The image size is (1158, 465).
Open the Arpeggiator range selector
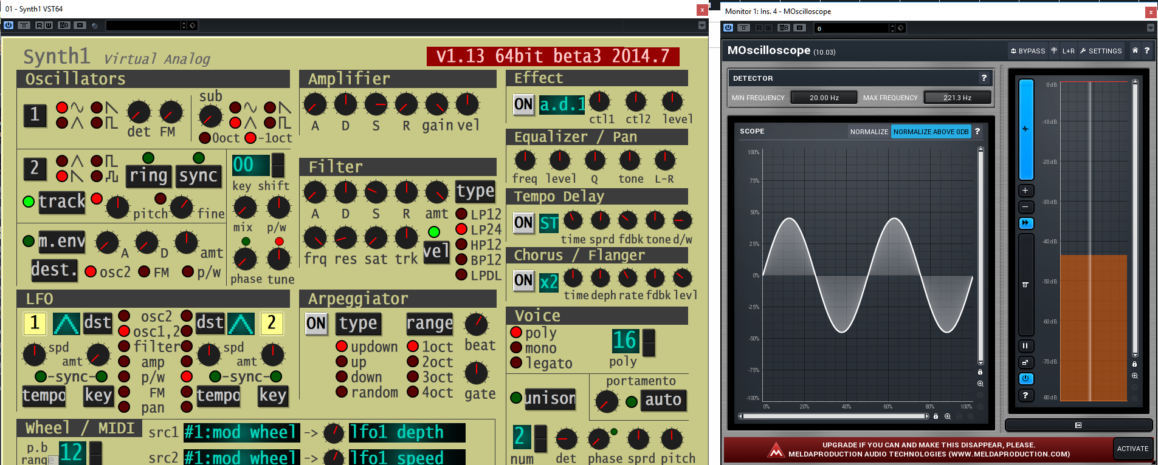(x=429, y=324)
